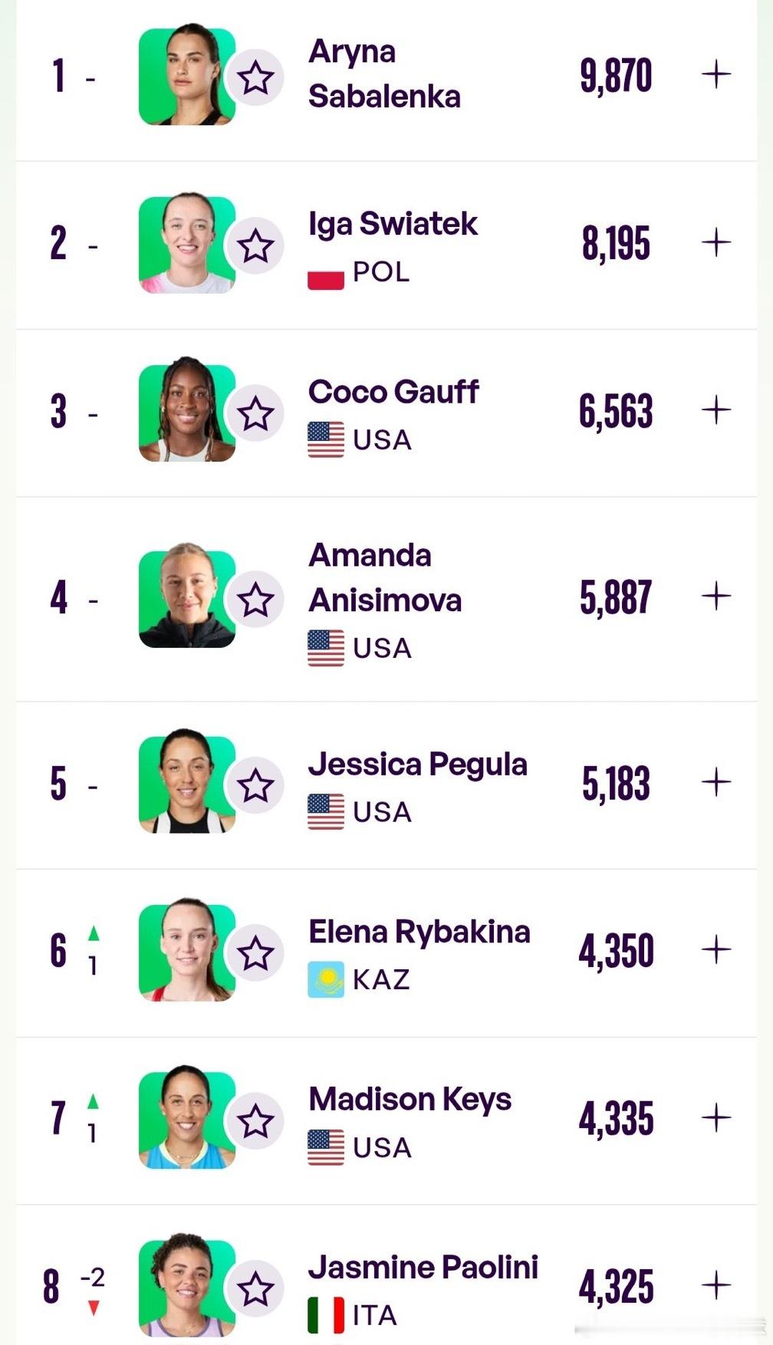773x1345 pixels.
Task: Click the star beside Amanda Anisimova
Action: pyautogui.click(x=255, y=600)
